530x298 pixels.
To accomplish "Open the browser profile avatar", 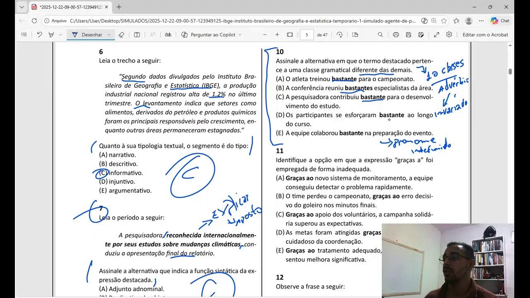I will point(469,21).
